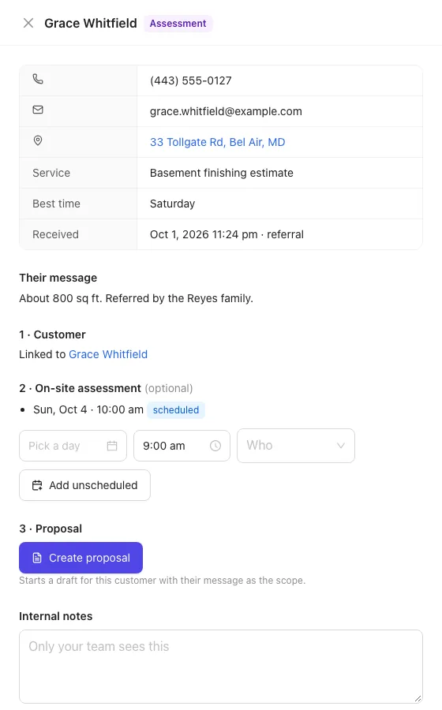Click the Internal notes heading

(56, 616)
